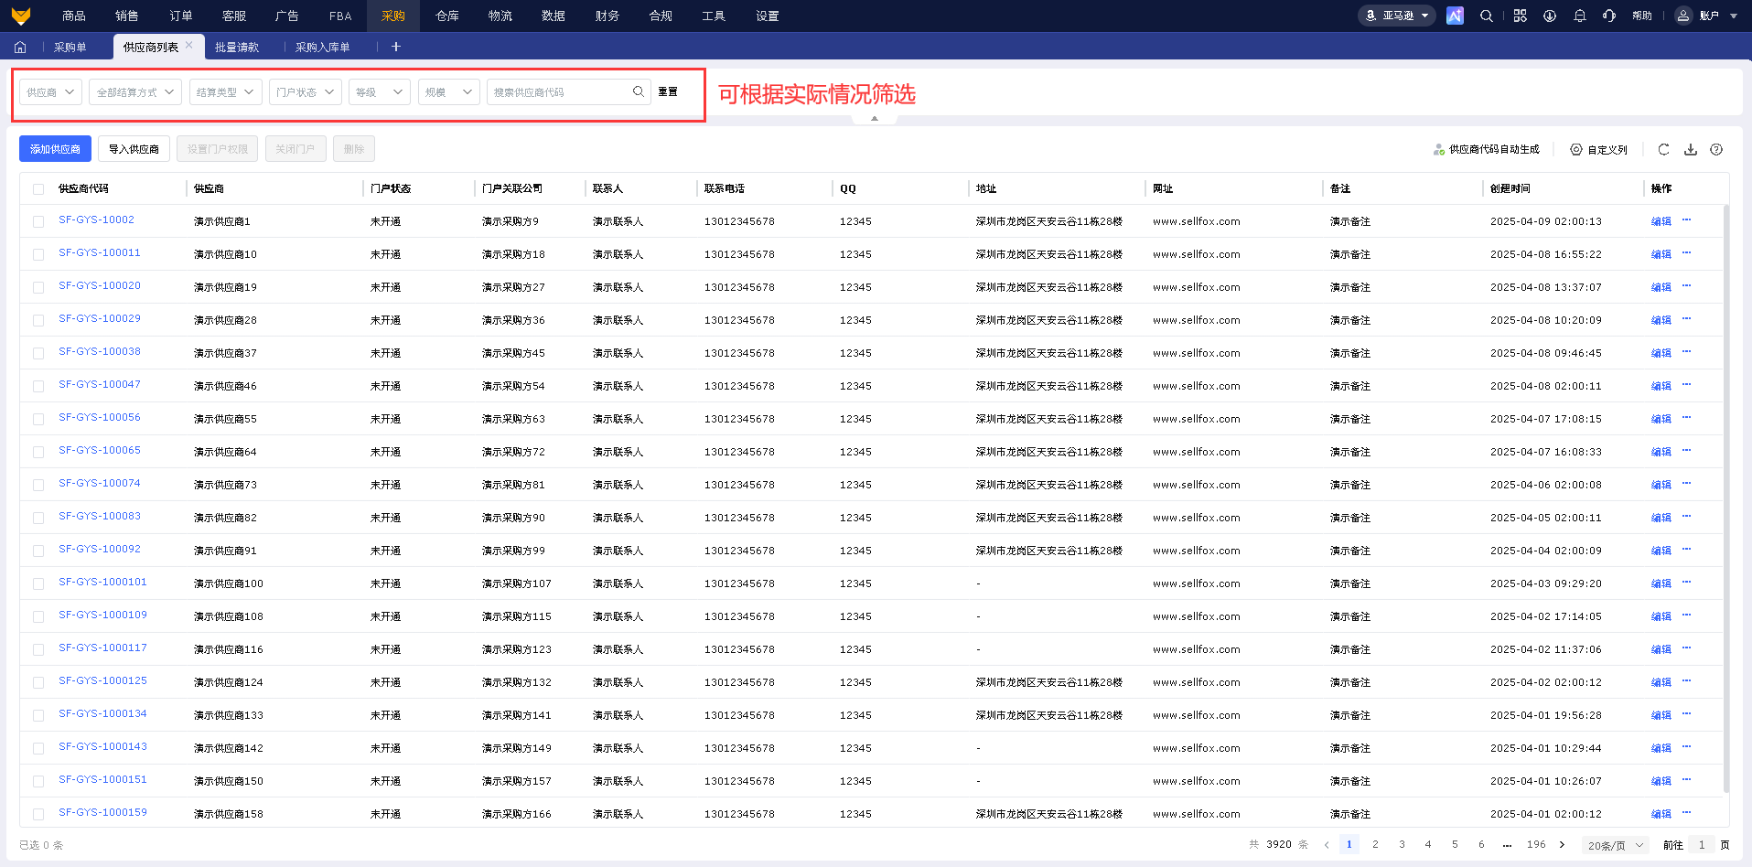Toggle the select-all header checkbox
The height and width of the screenshot is (867, 1752).
pyautogui.click(x=38, y=189)
